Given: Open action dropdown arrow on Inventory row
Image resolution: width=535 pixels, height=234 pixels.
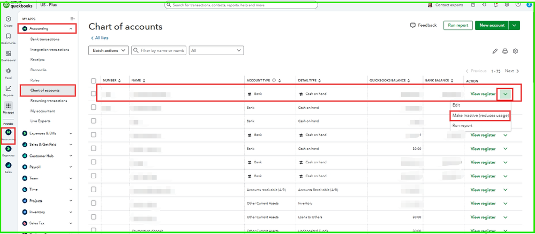Looking at the screenshot, I should (506, 203).
